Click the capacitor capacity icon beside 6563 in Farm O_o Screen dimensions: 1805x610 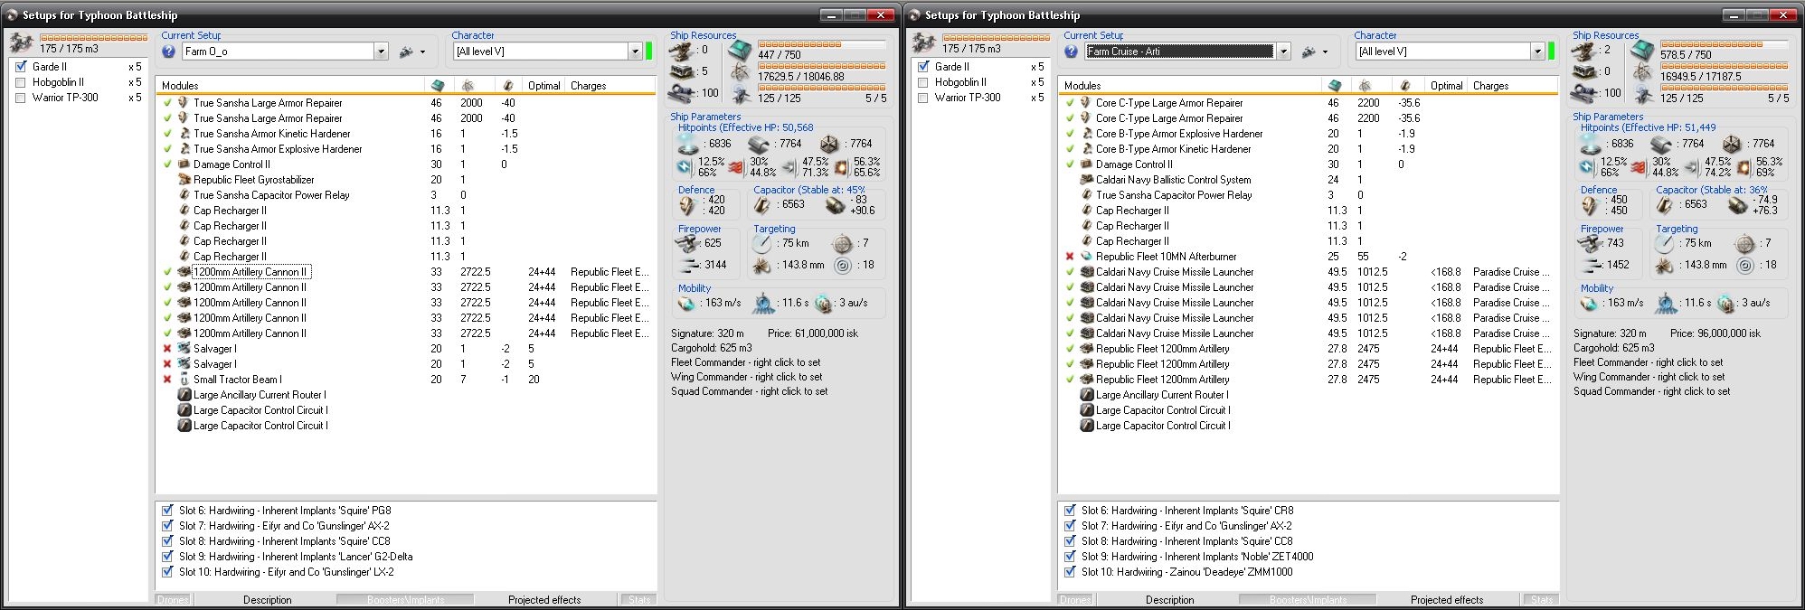(x=763, y=205)
